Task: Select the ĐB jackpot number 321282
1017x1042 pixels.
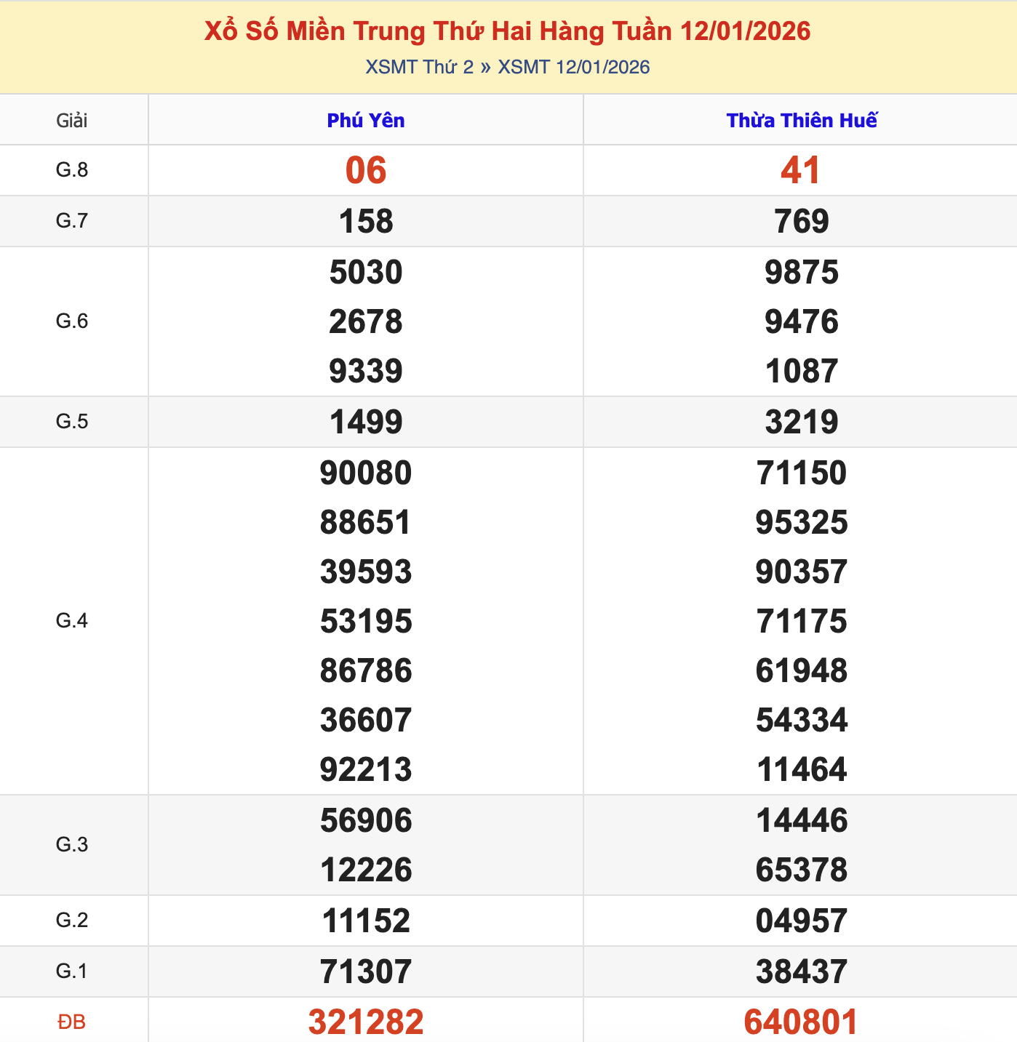Action: click(366, 1020)
